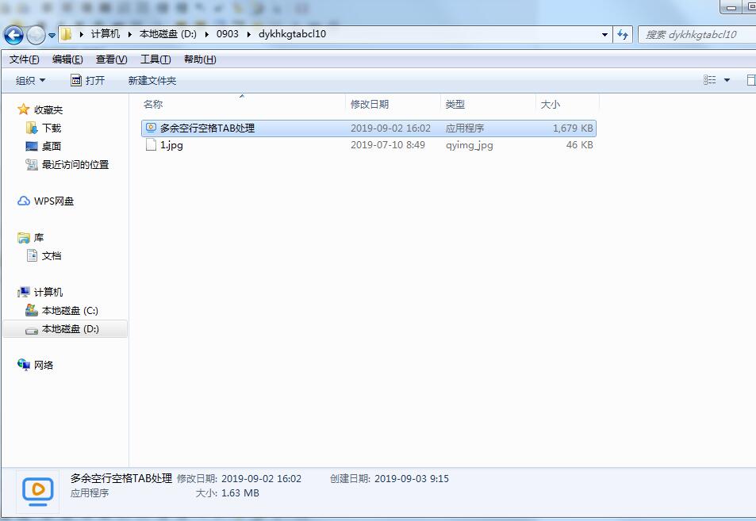
Task: Open the 组织 dropdown in toolbar
Action: (x=30, y=80)
